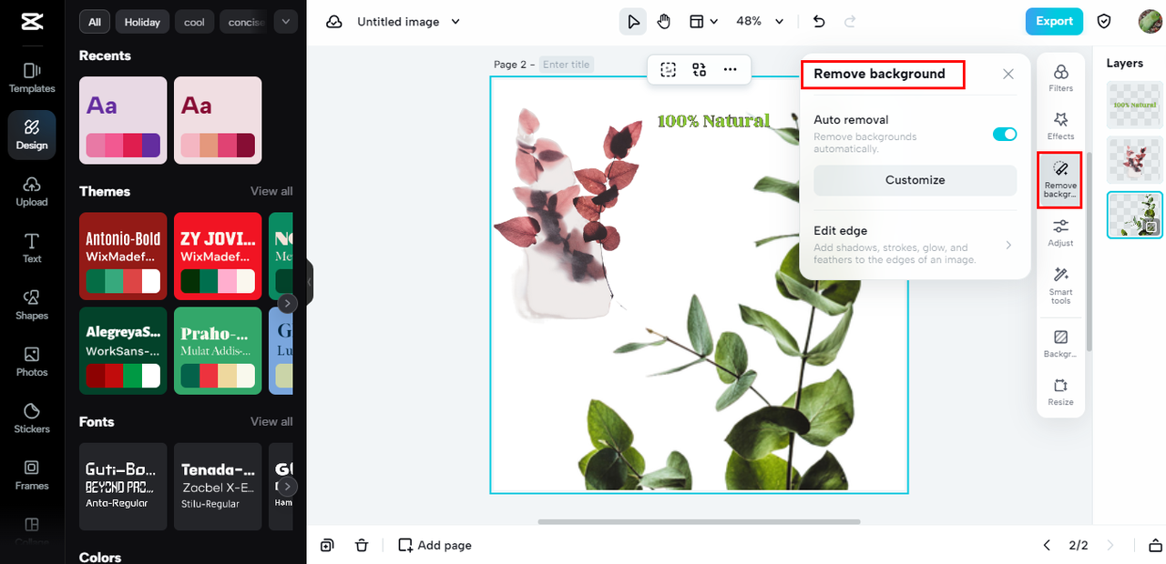Viewport: 1166px width, 564px height.
Task: Expand the Edit edge options
Action: pyautogui.click(x=1007, y=244)
